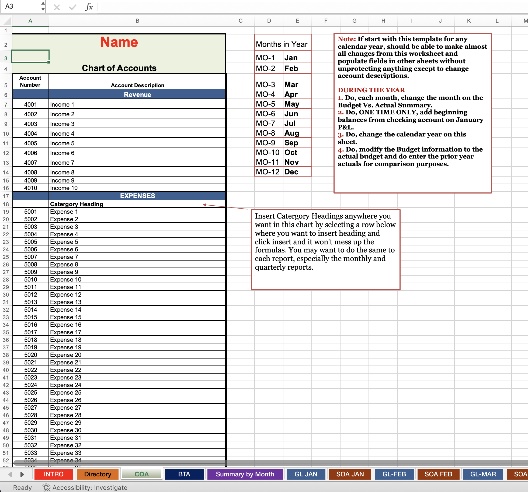Click the Expense 25 cell

tap(137, 392)
